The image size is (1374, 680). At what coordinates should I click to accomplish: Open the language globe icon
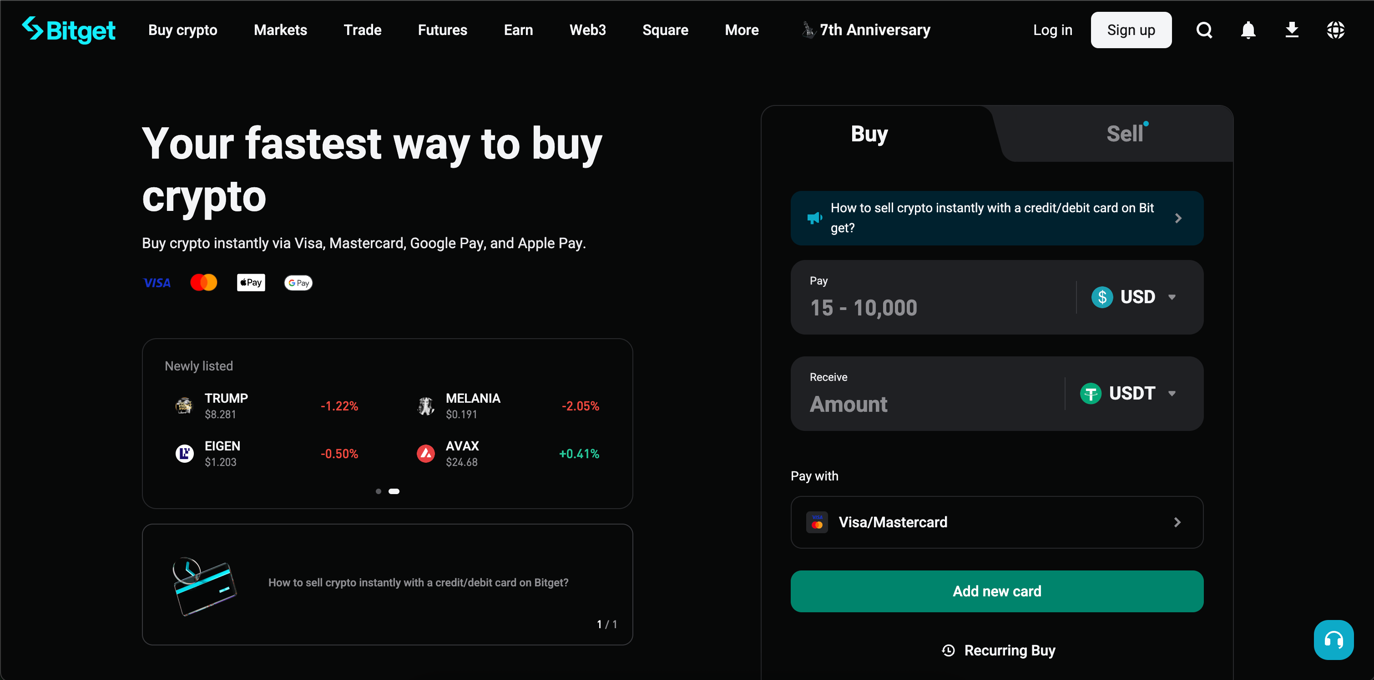tap(1335, 30)
